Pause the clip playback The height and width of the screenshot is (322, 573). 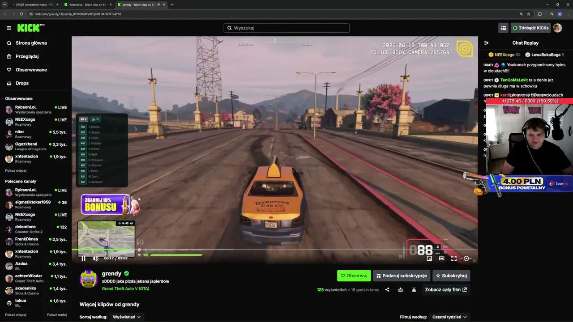point(83,258)
